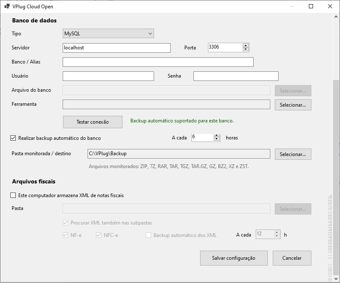Click the Arquivos fiscais heading
The height and width of the screenshot is (283, 340).
[34, 182]
